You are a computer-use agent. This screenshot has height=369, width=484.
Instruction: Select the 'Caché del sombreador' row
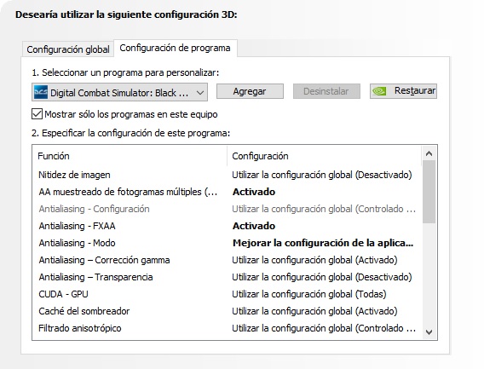227,311
